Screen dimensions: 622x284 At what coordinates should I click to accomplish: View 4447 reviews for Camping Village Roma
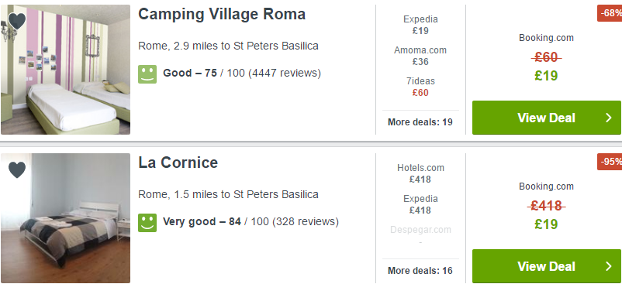coord(285,74)
